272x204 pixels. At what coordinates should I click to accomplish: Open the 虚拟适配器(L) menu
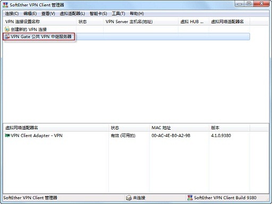point(72,13)
